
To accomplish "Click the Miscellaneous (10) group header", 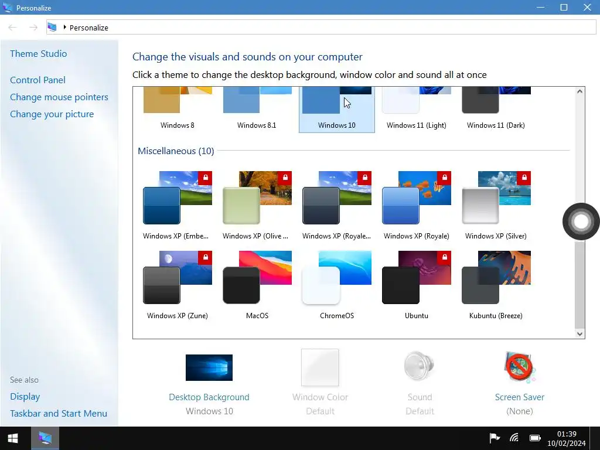I will click(176, 151).
